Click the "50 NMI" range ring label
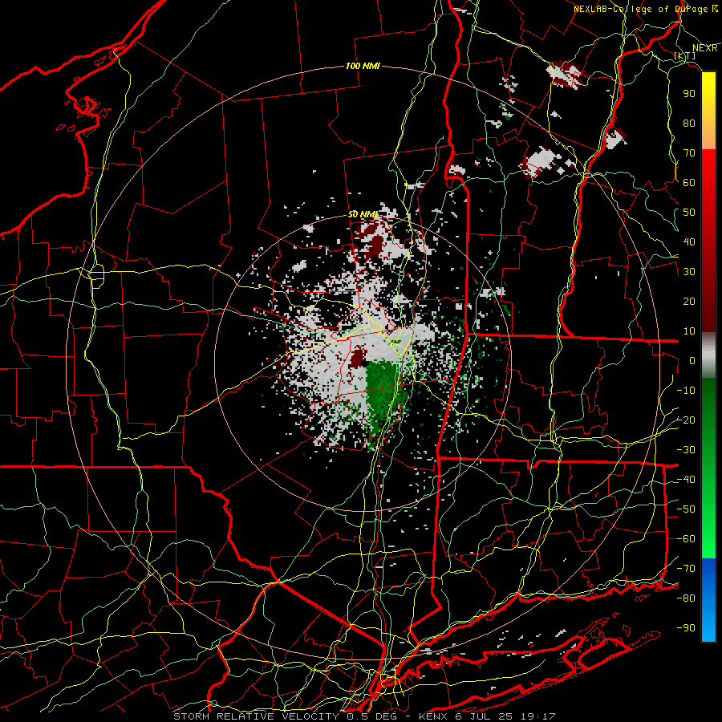This screenshot has height=722, width=722. (363, 214)
